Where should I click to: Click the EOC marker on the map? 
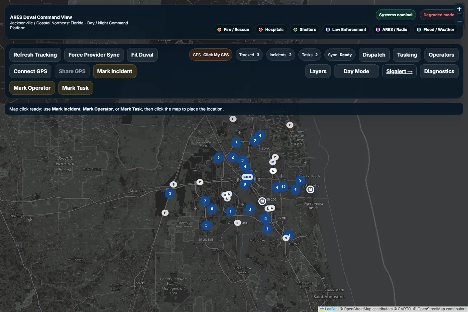[x=247, y=177]
